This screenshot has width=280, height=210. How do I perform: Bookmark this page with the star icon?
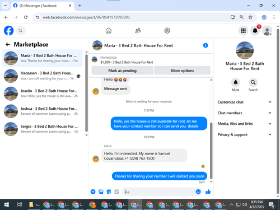[250, 17]
